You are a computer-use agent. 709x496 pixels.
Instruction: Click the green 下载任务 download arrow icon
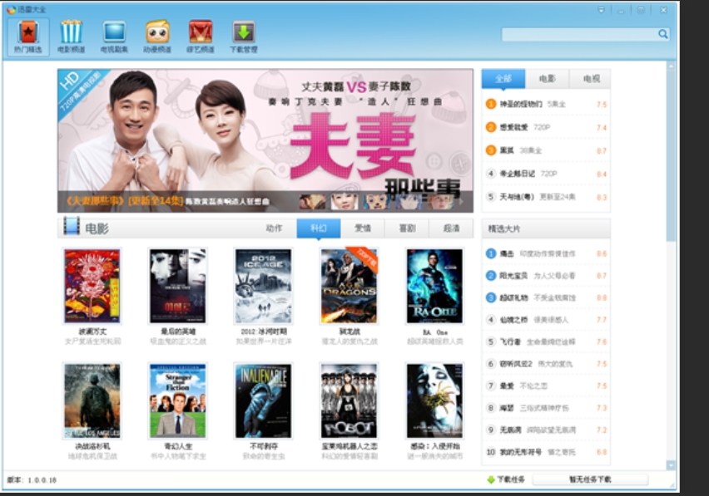(x=491, y=479)
